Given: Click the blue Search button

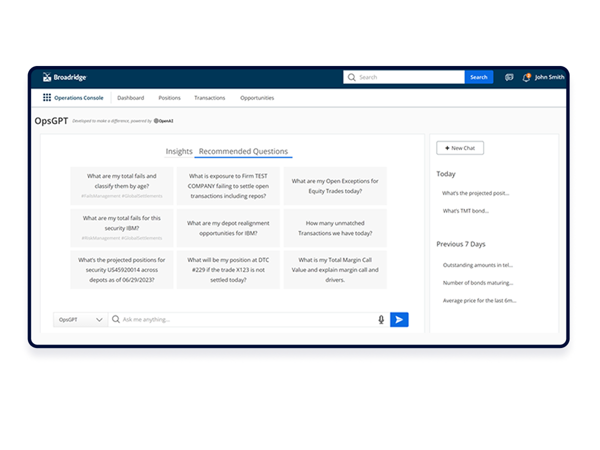Looking at the screenshot, I should tap(478, 77).
